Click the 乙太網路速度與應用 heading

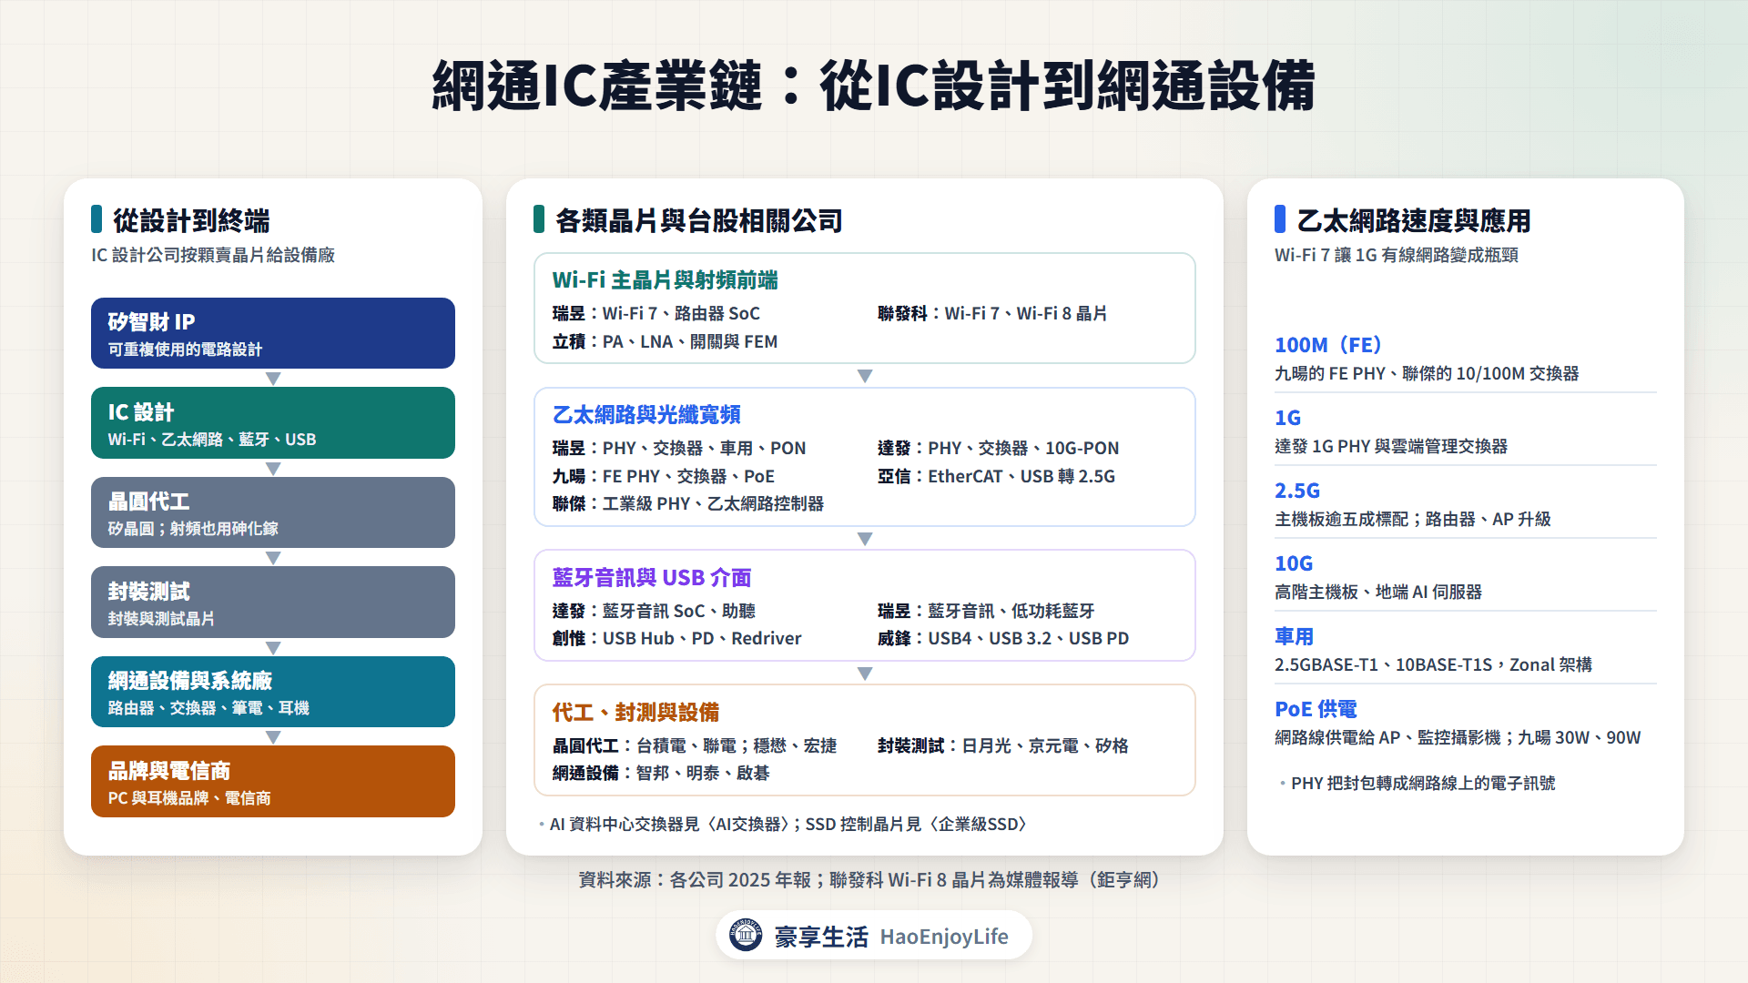point(1414,220)
